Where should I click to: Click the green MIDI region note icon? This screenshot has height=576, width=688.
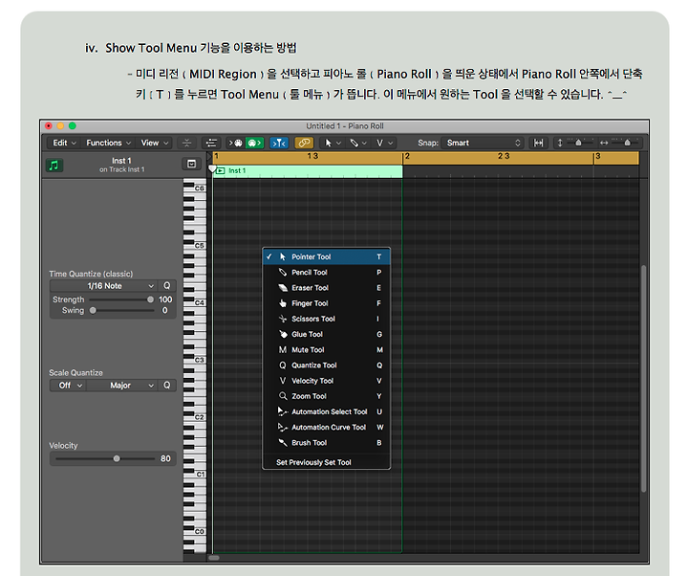(x=54, y=166)
